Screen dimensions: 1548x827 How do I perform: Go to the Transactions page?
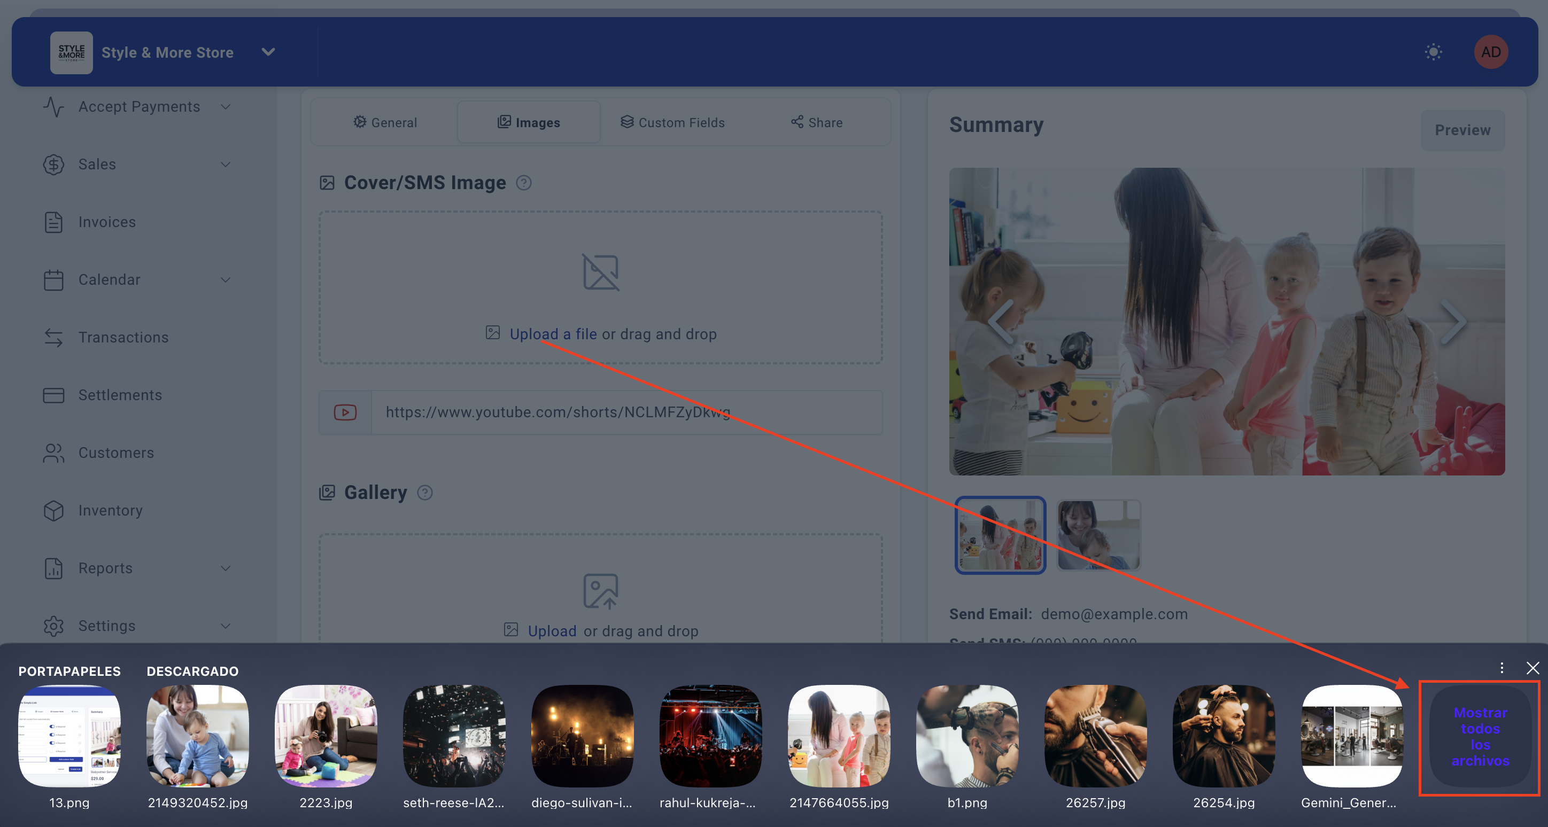tap(123, 338)
